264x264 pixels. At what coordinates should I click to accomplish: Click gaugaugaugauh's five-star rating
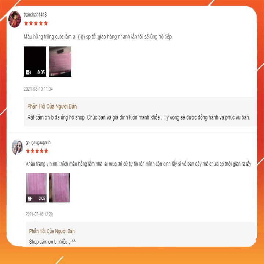tap(37, 151)
